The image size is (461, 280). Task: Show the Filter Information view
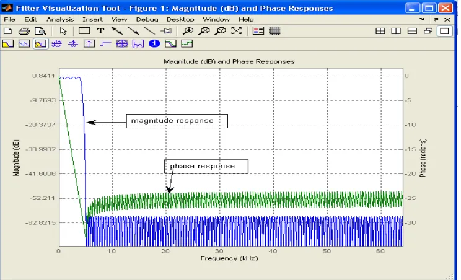(x=154, y=44)
